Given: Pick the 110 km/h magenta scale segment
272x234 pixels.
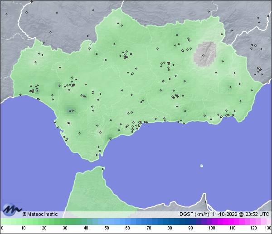Looking at the screenshot, I should pyautogui.click(x=232, y=222).
